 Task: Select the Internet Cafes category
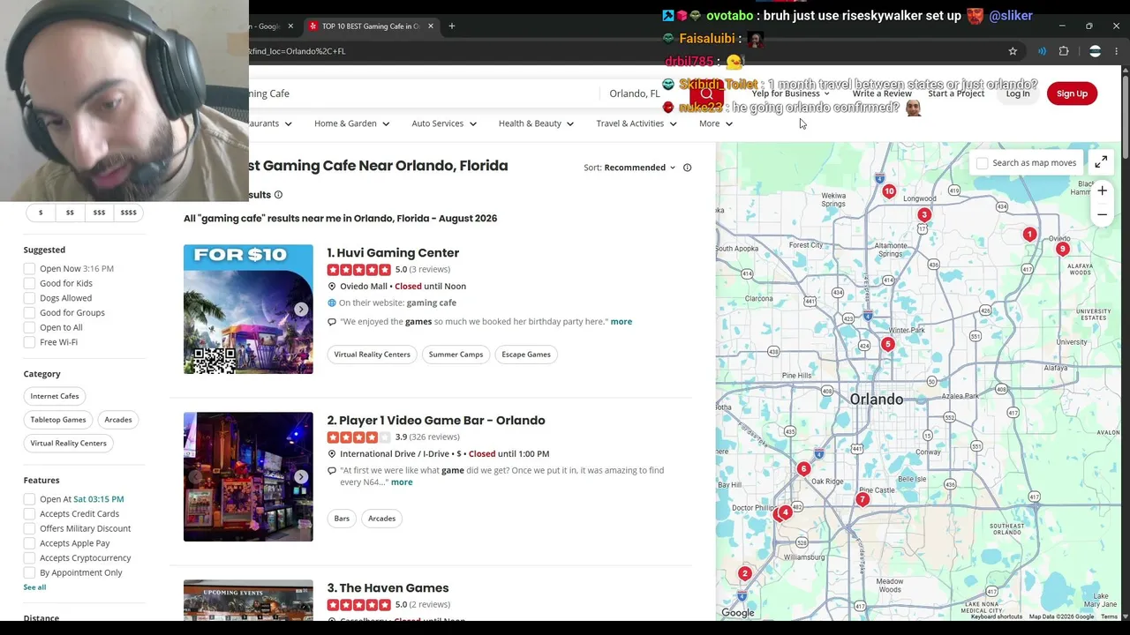click(55, 396)
